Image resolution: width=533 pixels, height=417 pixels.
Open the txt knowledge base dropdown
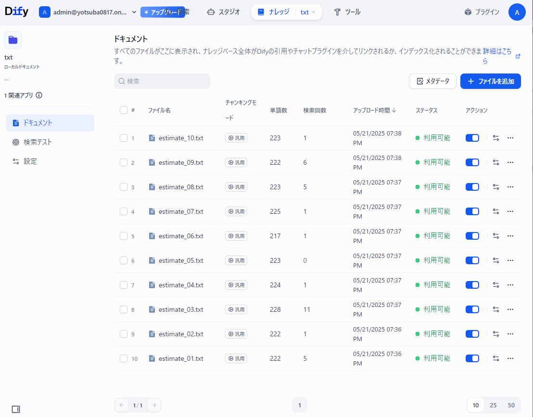click(308, 12)
